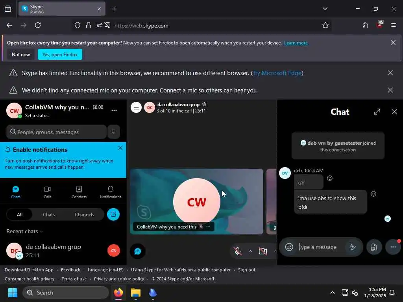Open da collaaabvm grup settings gear
The image size is (403, 302).
204,104
